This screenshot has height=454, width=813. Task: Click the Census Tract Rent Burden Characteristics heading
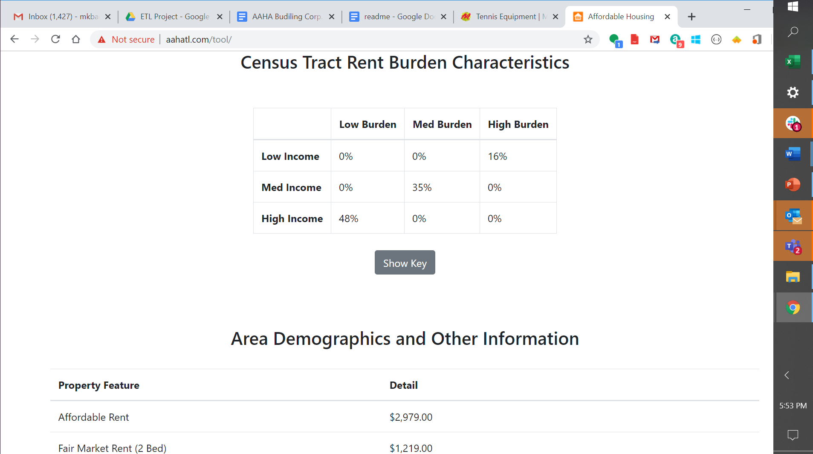(405, 63)
